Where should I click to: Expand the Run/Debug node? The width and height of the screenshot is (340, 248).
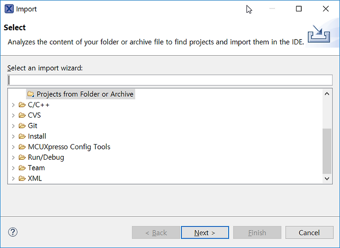click(13, 157)
